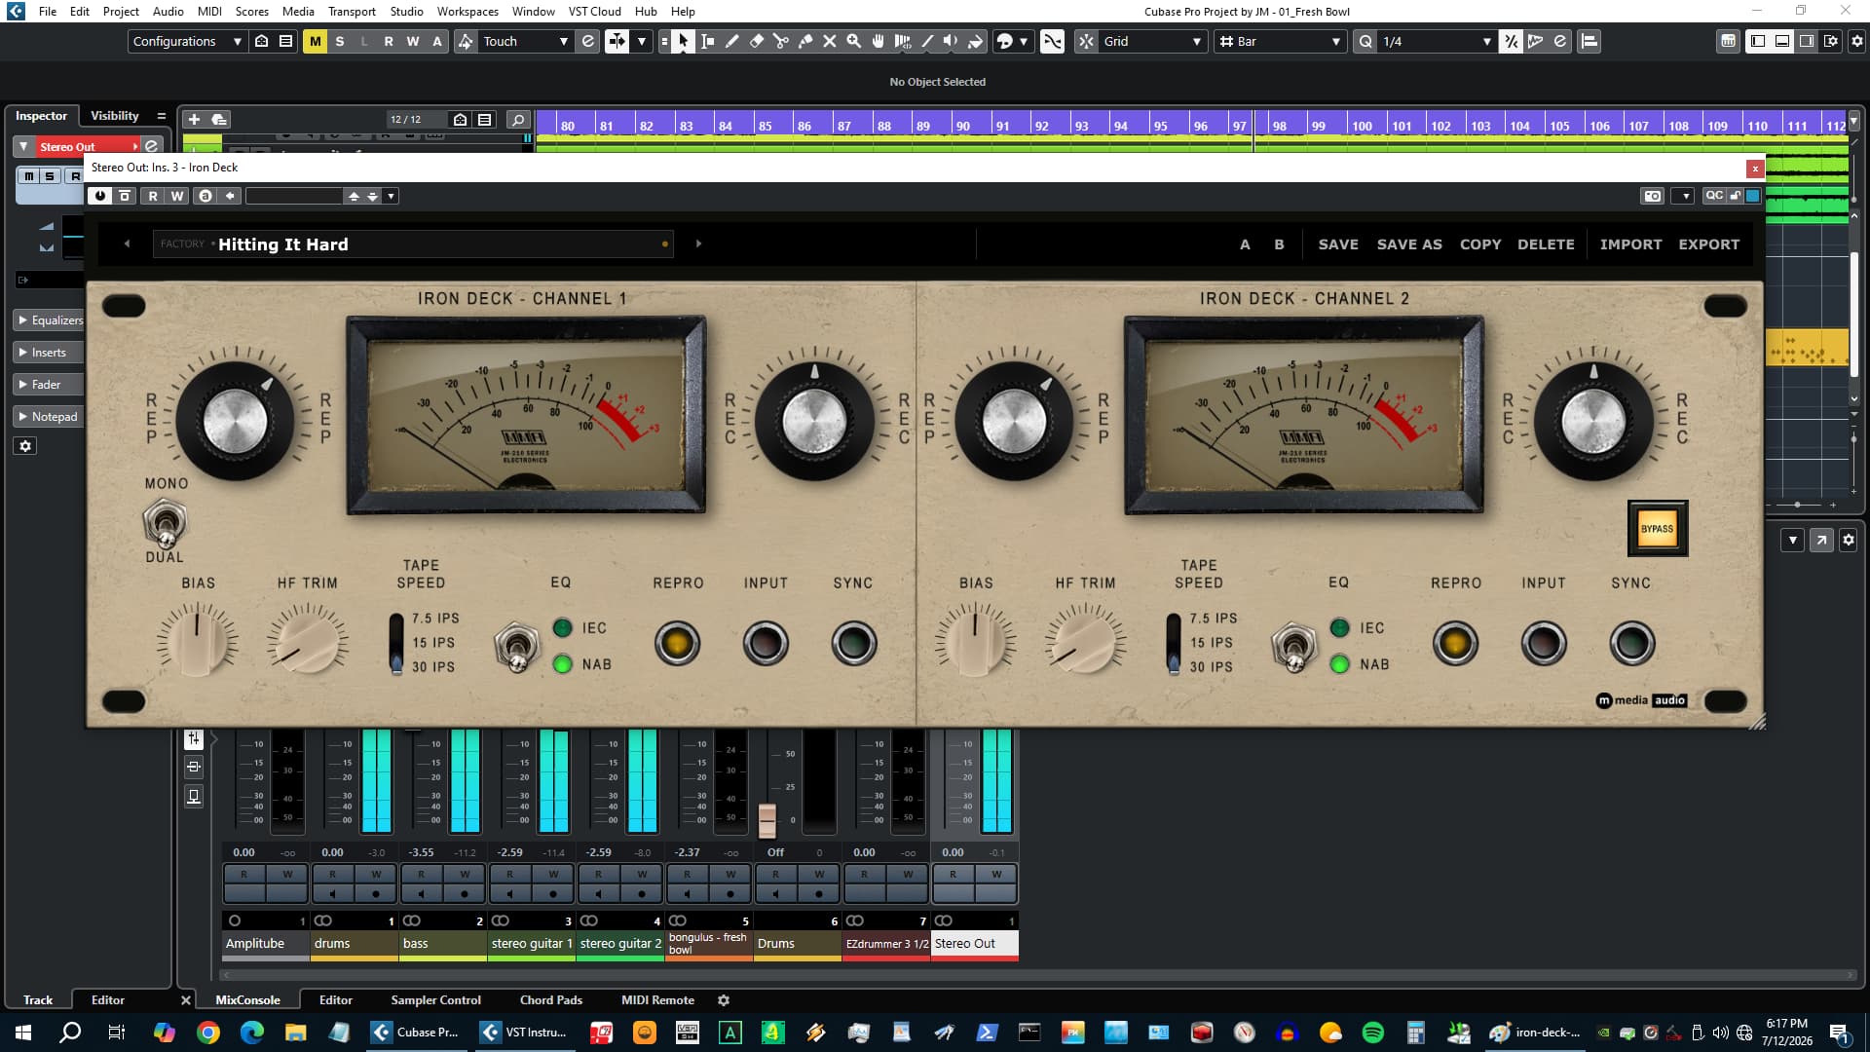Select the Object Selection arrow tool
Viewport: 1870px width, 1052px height.
coord(683,41)
